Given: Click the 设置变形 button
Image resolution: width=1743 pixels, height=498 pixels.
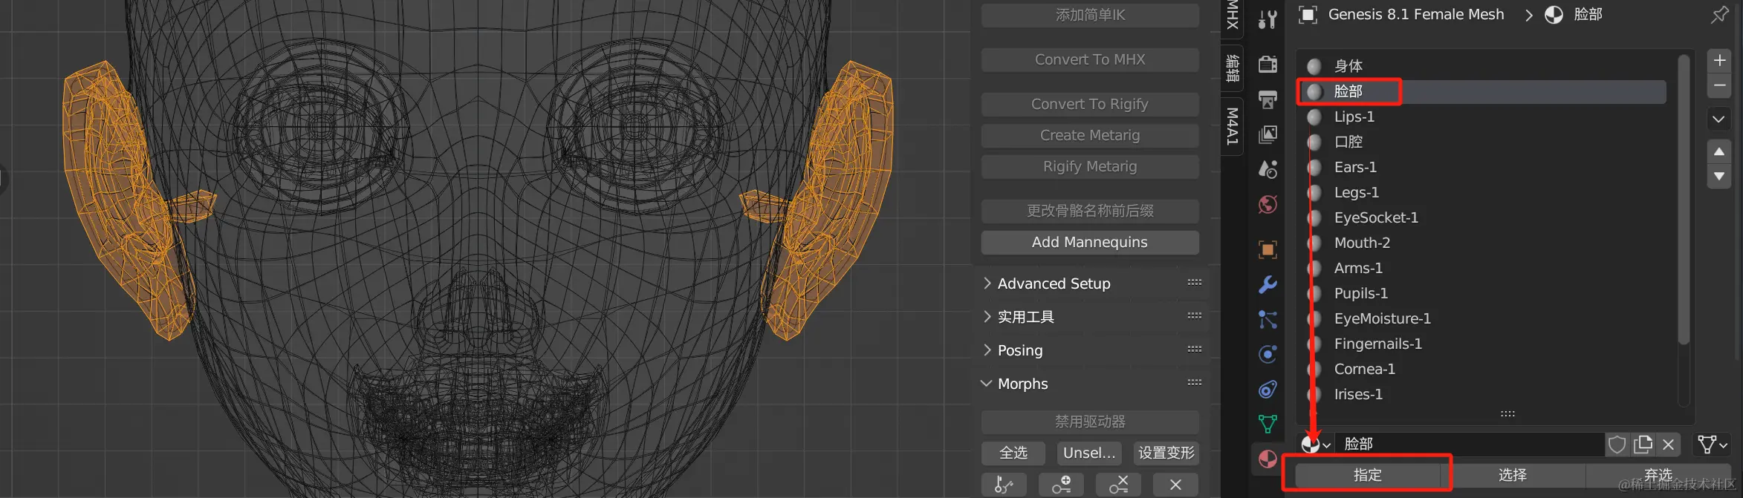Looking at the screenshot, I should click(1166, 453).
